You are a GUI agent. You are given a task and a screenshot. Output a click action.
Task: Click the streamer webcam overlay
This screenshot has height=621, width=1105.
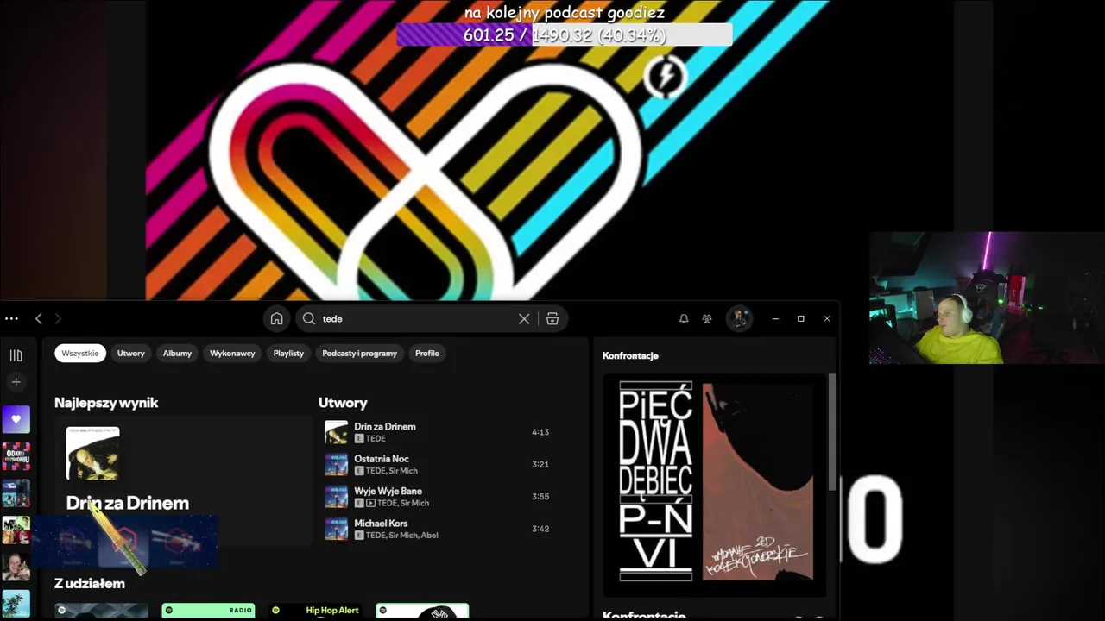[987, 298]
